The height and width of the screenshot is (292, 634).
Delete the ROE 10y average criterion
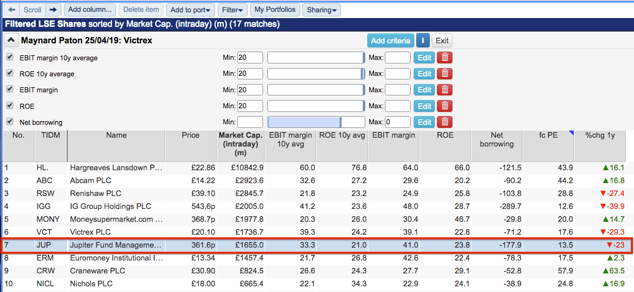[445, 74]
